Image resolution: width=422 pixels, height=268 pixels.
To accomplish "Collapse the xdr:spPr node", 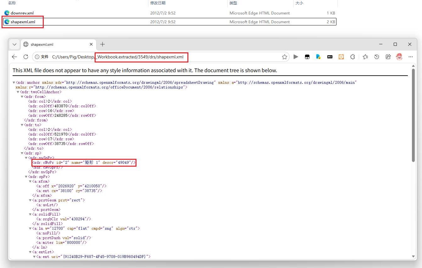I will point(26,177).
